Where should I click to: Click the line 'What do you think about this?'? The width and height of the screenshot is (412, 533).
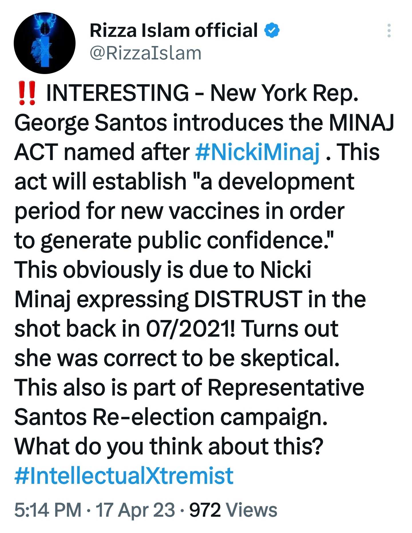[169, 446]
